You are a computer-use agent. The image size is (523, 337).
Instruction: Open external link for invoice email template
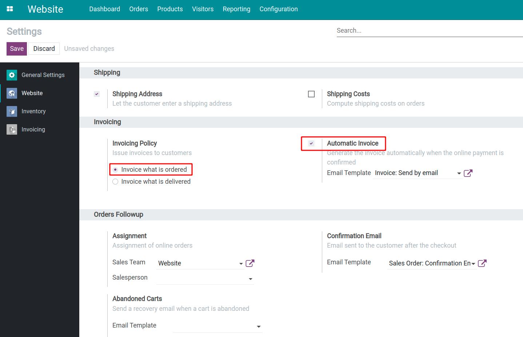tap(468, 173)
